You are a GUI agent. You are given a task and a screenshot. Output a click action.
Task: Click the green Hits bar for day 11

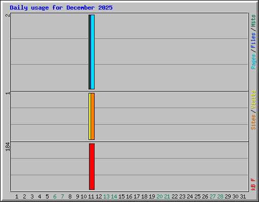point(89,52)
